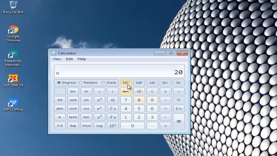Viewport: 277px width, 156px height.
Task: Select the Radians angle mode
Action: (88, 83)
